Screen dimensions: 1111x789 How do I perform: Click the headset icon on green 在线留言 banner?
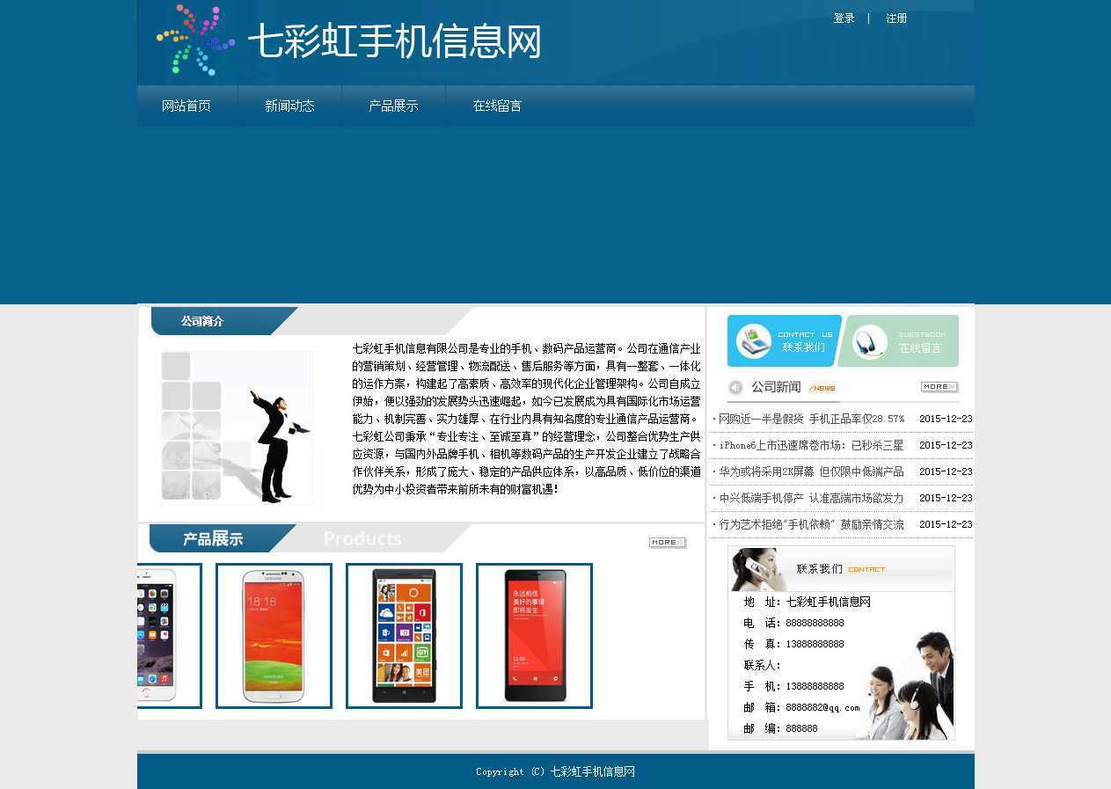(869, 342)
